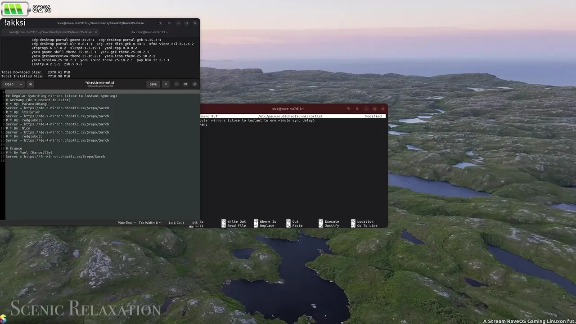Click nano Write Out shortcut
This screenshot has height=324, width=576.
234,221
